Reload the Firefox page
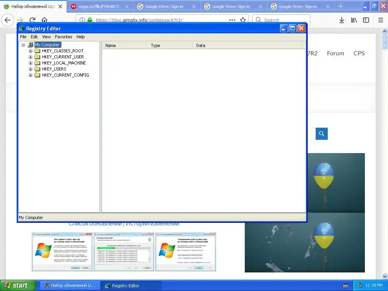The image size is (388, 291). (x=33, y=20)
